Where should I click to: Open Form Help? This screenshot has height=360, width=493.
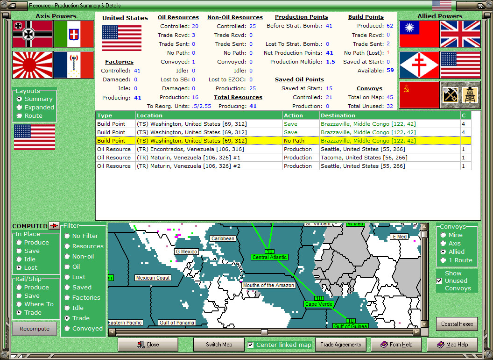pos(396,345)
